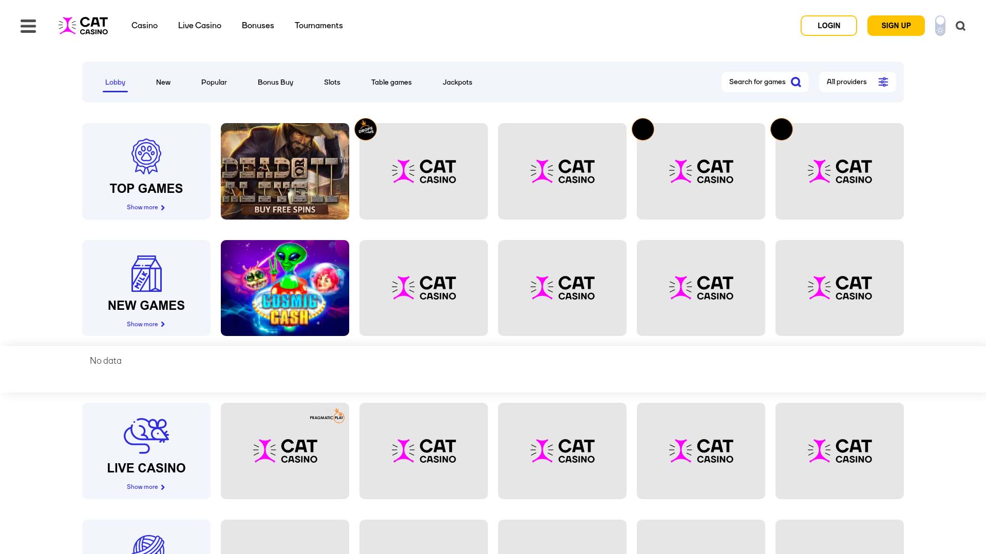The width and height of the screenshot is (986, 554).
Task: Click the filter icon on All providers
Action: pos(883,82)
